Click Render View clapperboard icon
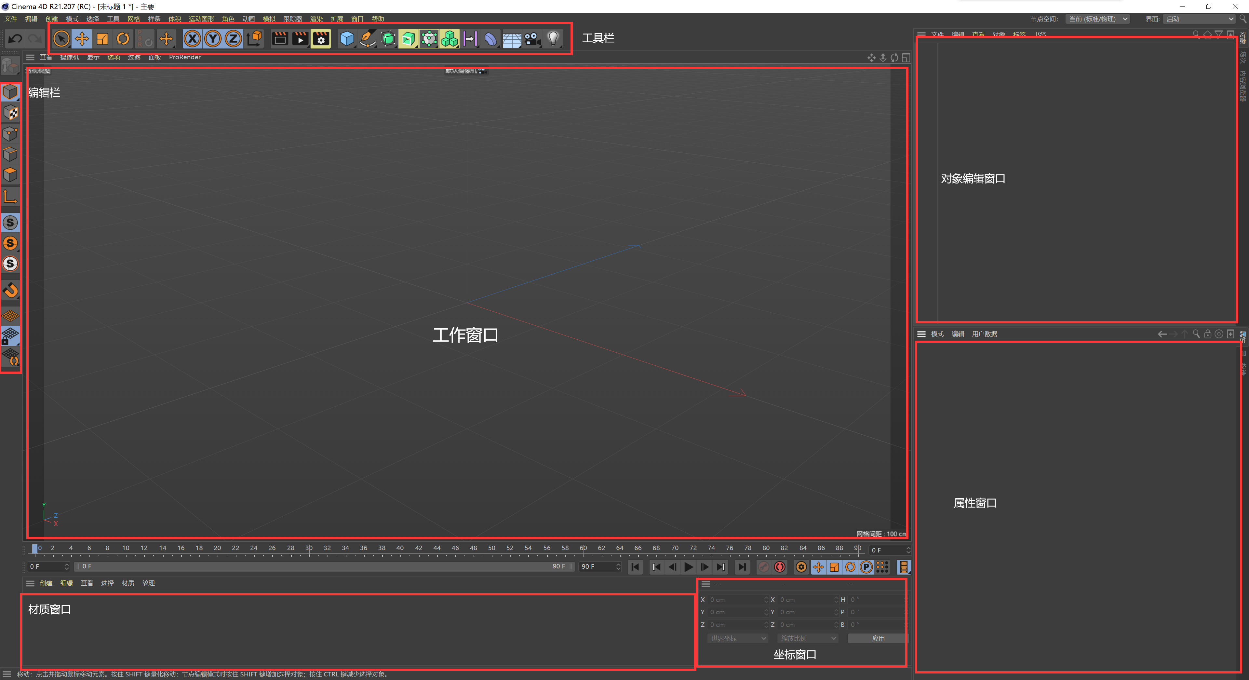The width and height of the screenshot is (1249, 680). point(280,39)
